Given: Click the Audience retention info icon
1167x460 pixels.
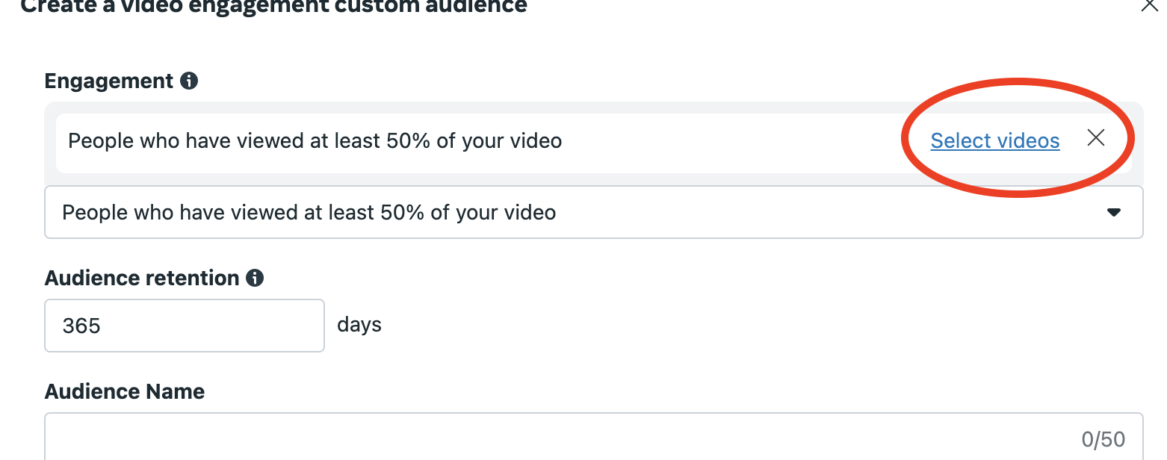Looking at the screenshot, I should [x=256, y=279].
